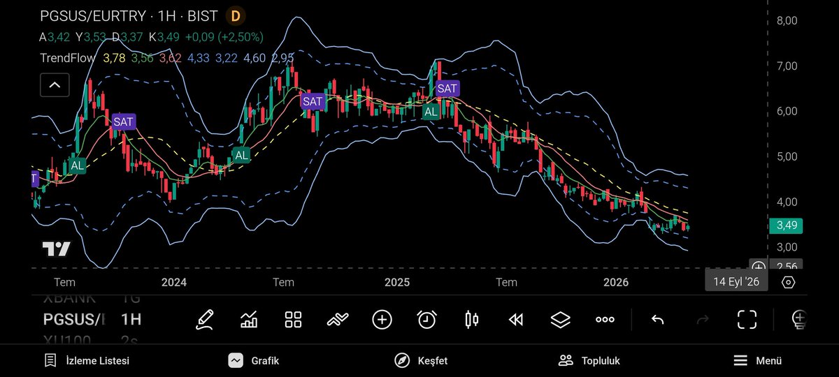Open the indicators chart icon
This screenshot has width=839, height=377.
click(x=249, y=320)
